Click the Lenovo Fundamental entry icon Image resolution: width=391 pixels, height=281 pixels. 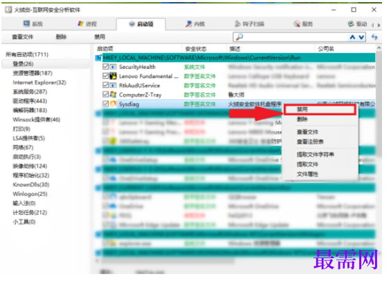(x=113, y=76)
